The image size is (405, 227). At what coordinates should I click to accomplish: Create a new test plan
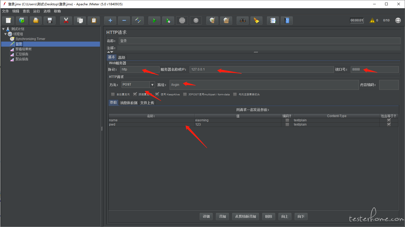[8, 20]
